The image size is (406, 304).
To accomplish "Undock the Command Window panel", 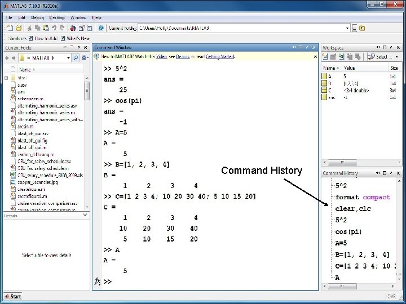I will pyautogui.click(x=307, y=47).
